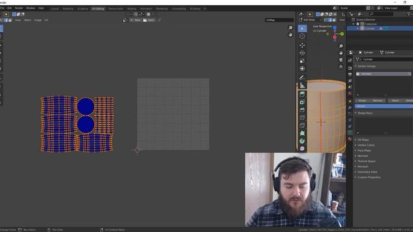Toggle UV face select mode in UV editor
Screen dimensions: 413x232
coord(10,20)
